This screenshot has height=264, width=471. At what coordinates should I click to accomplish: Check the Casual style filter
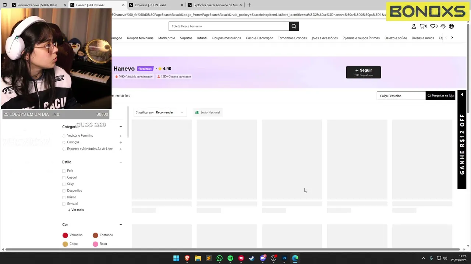point(64,177)
